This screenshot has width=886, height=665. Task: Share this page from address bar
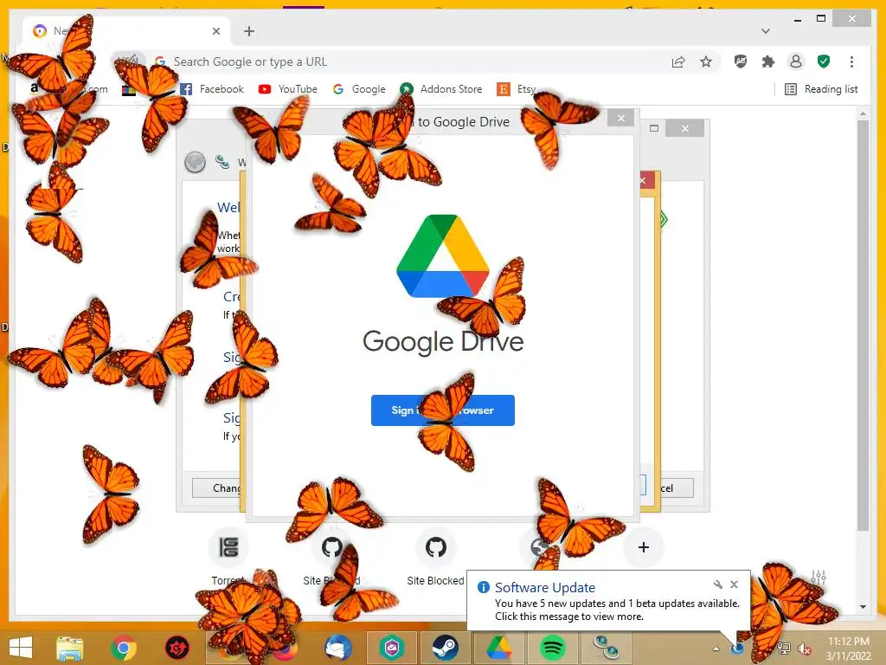(x=678, y=61)
